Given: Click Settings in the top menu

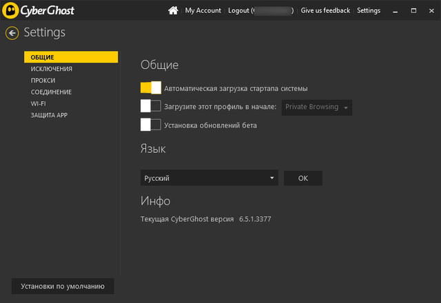Looking at the screenshot, I should [x=368, y=11].
